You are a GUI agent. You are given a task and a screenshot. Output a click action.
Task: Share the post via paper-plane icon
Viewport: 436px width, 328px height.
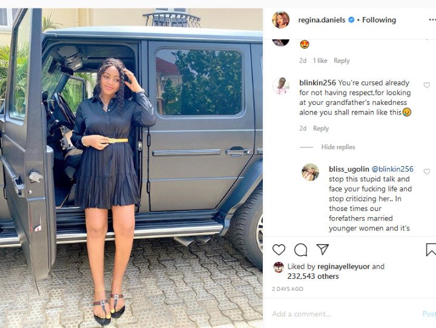(323, 249)
